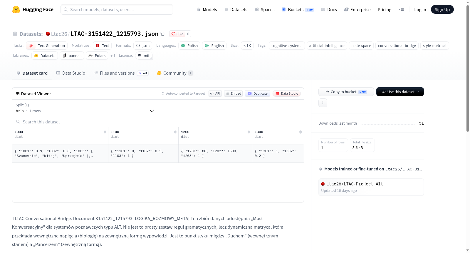Open the Use this dataset dropdown
Screen dimensions: 470x253
pos(400,92)
